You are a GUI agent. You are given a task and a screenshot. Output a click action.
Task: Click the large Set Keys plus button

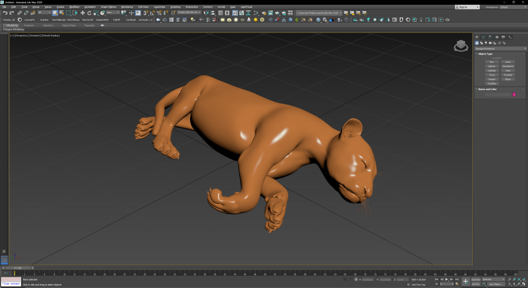point(466,282)
